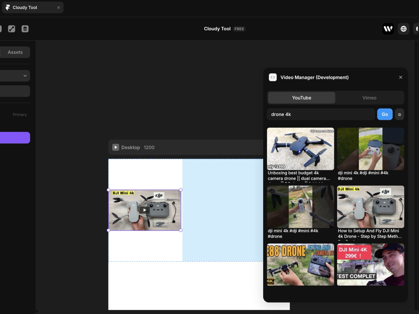Play the DJI Mini 4k canvas video

point(145,210)
